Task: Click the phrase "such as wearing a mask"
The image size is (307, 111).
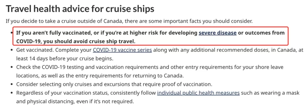Action: tap(270, 93)
